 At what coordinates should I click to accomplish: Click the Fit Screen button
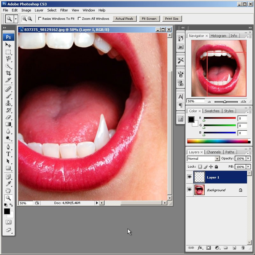tap(149, 19)
